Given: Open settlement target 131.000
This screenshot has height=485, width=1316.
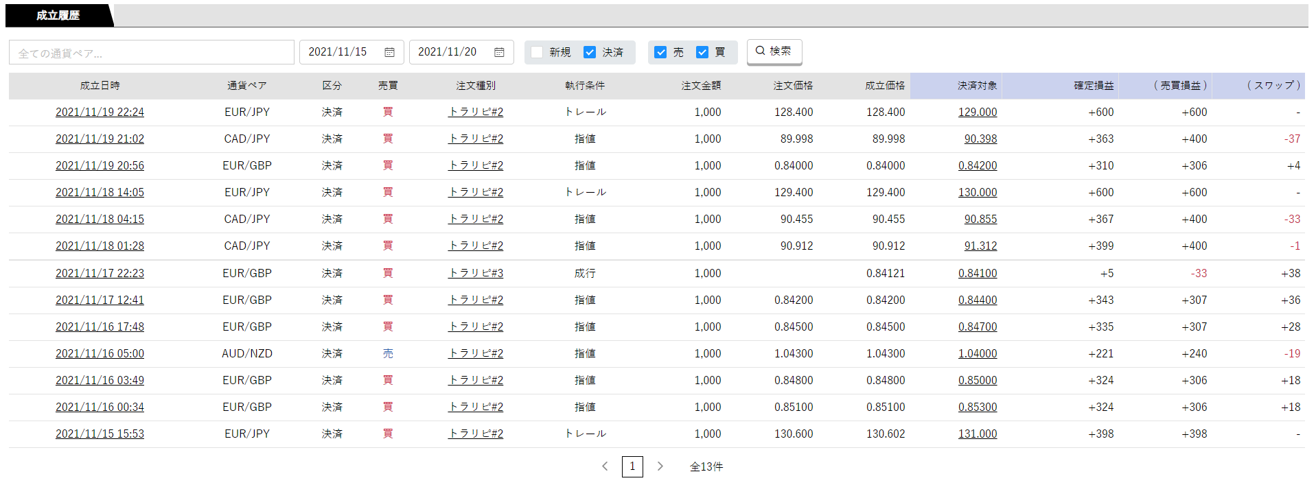Looking at the screenshot, I should (x=978, y=434).
